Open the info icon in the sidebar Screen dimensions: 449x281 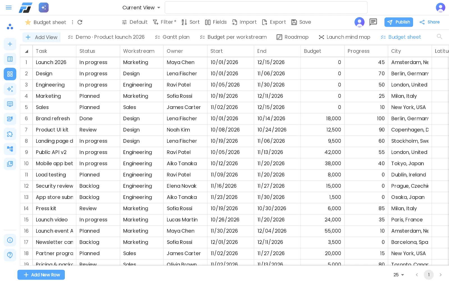click(x=10, y=240)
